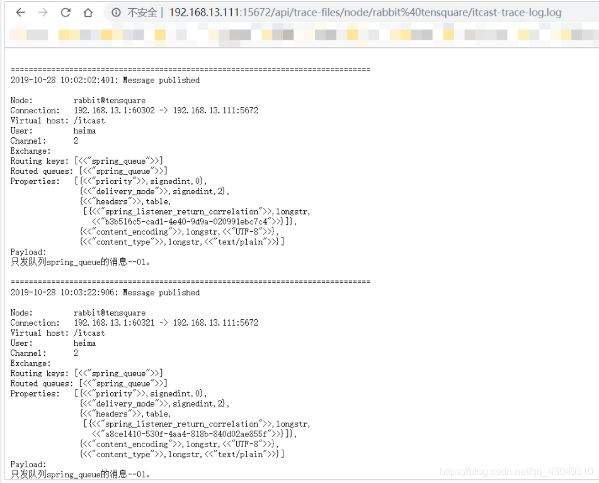Click first entry's spring_listener_return_correlation header line
Image resolution: width=599 pixels, height=483 pixels.
[x=197, y=212]
